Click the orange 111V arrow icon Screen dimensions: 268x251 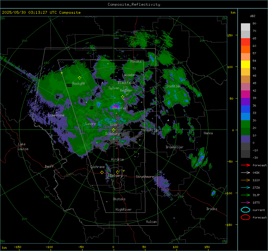(245, 180)
